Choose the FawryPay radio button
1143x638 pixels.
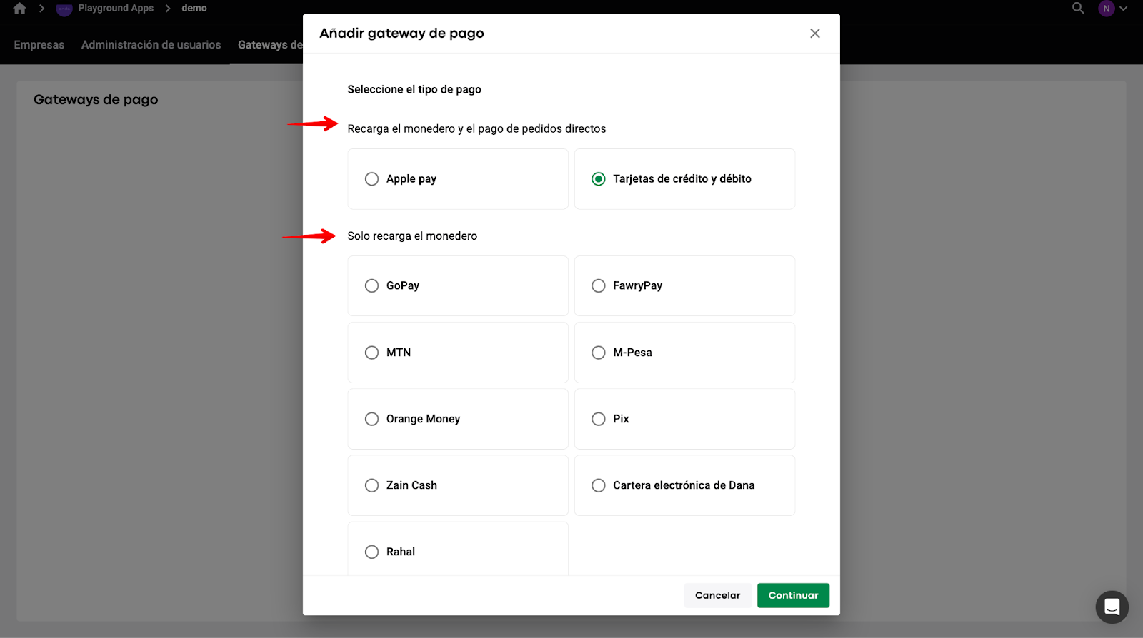click(599, 286)
